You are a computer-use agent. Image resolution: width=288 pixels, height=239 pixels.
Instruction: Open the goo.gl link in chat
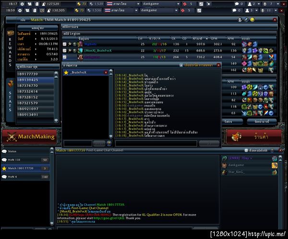point(109,218)
